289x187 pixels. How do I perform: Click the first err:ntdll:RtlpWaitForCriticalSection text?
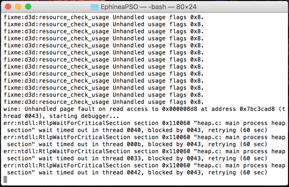[x=67, y=123]
